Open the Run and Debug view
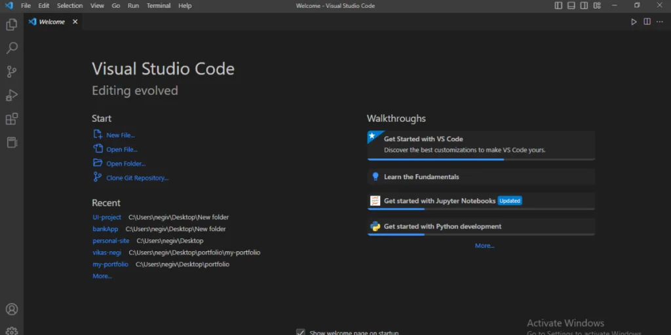Screen dimensions: 671x335 [x=12, y=95]
